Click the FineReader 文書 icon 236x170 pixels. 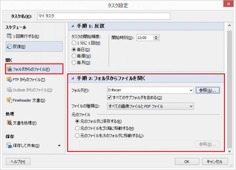9,100
